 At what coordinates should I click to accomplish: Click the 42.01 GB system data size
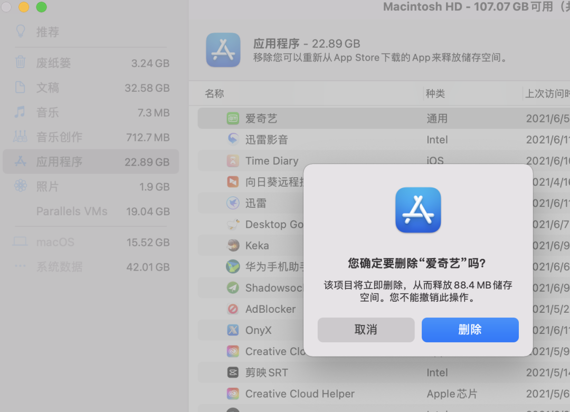148,267
